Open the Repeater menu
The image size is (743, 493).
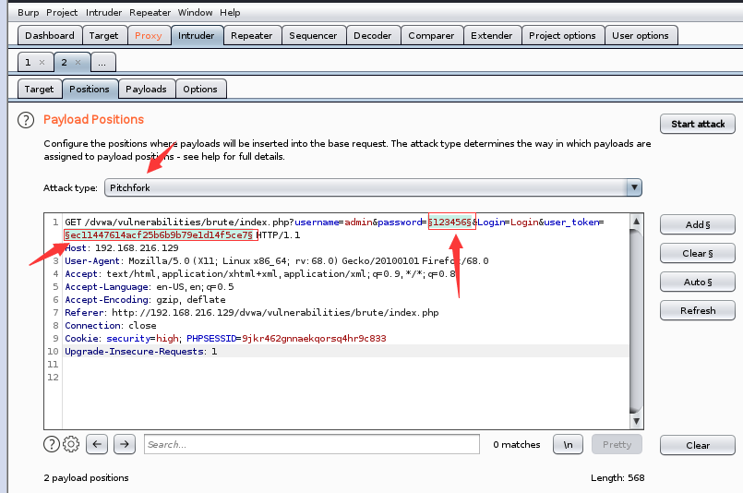click(150, 13)
